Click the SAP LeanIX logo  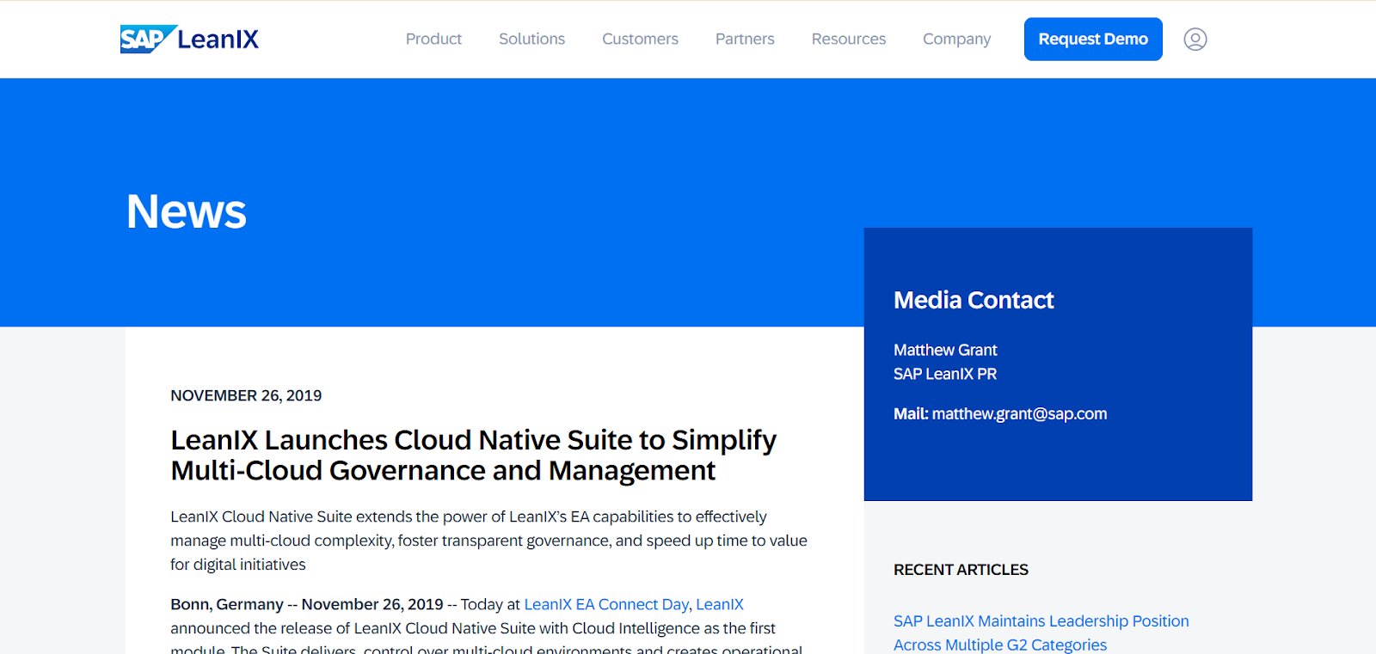pyautogui.click(x=189, y=39)
